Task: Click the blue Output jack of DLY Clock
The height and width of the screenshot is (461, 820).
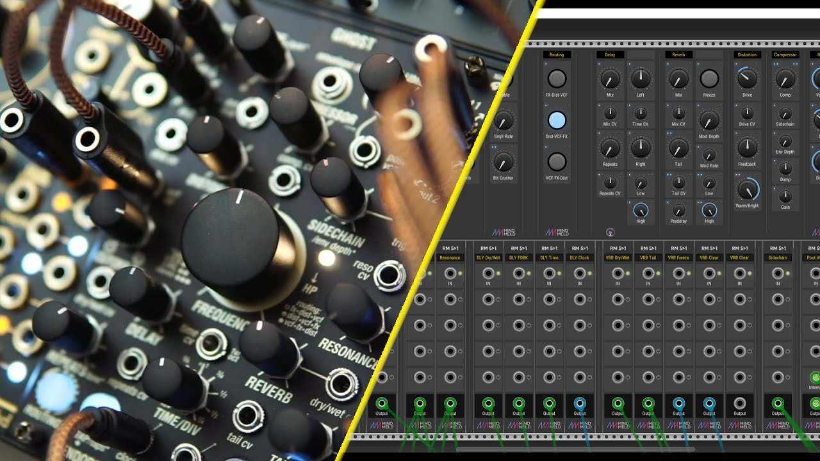Action: pos(580,403)
